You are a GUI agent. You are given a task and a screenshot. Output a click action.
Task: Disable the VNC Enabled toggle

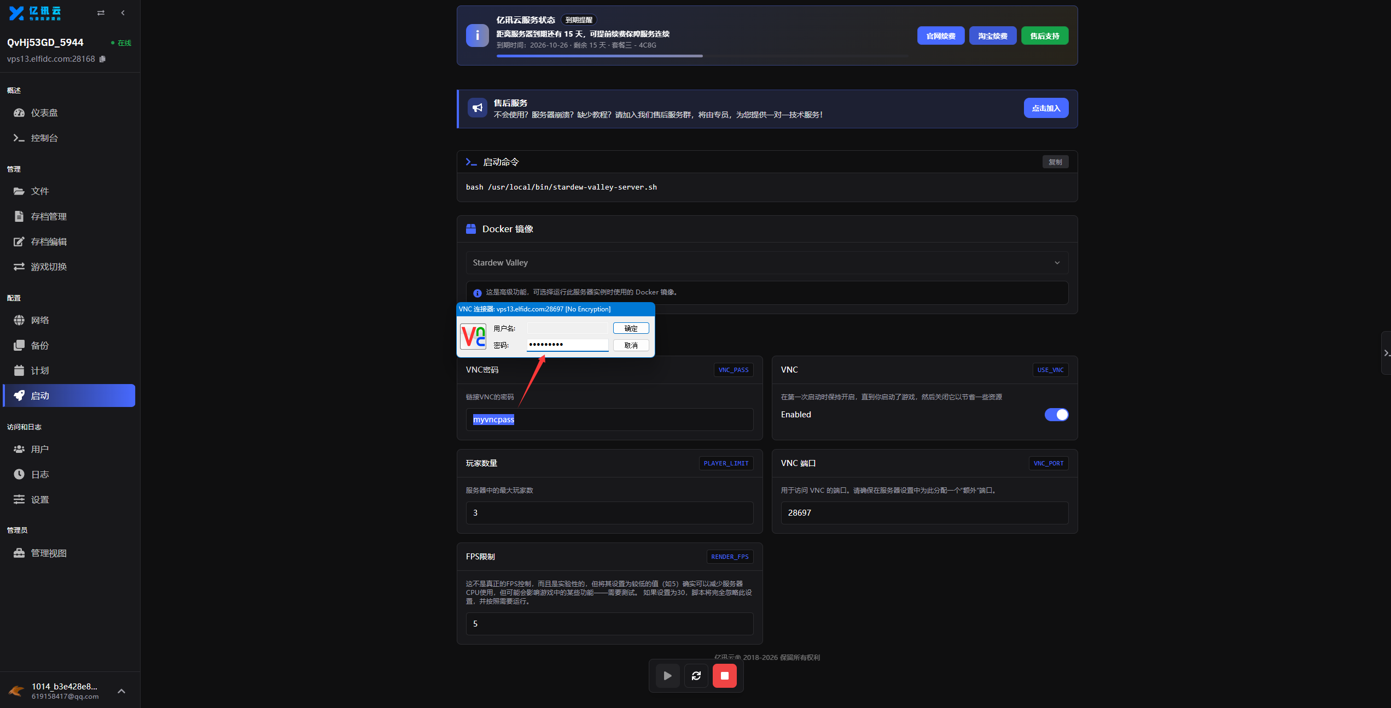pos(1056,415)
